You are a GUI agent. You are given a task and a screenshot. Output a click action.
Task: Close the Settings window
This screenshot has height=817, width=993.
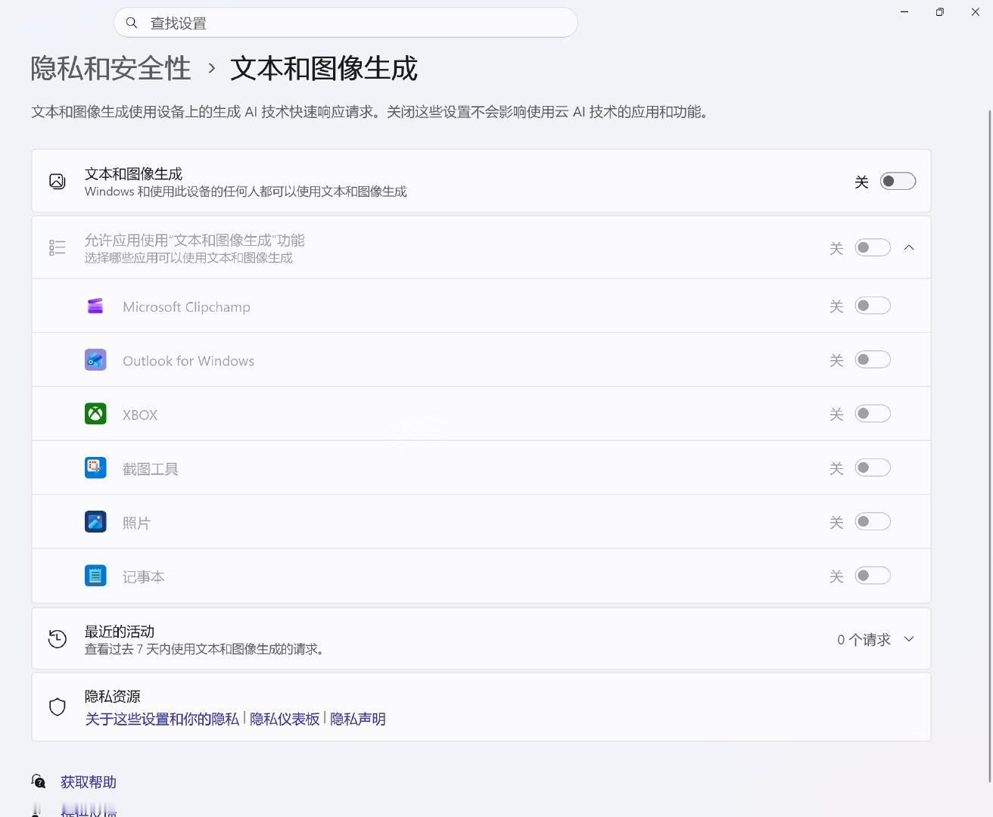976,12
